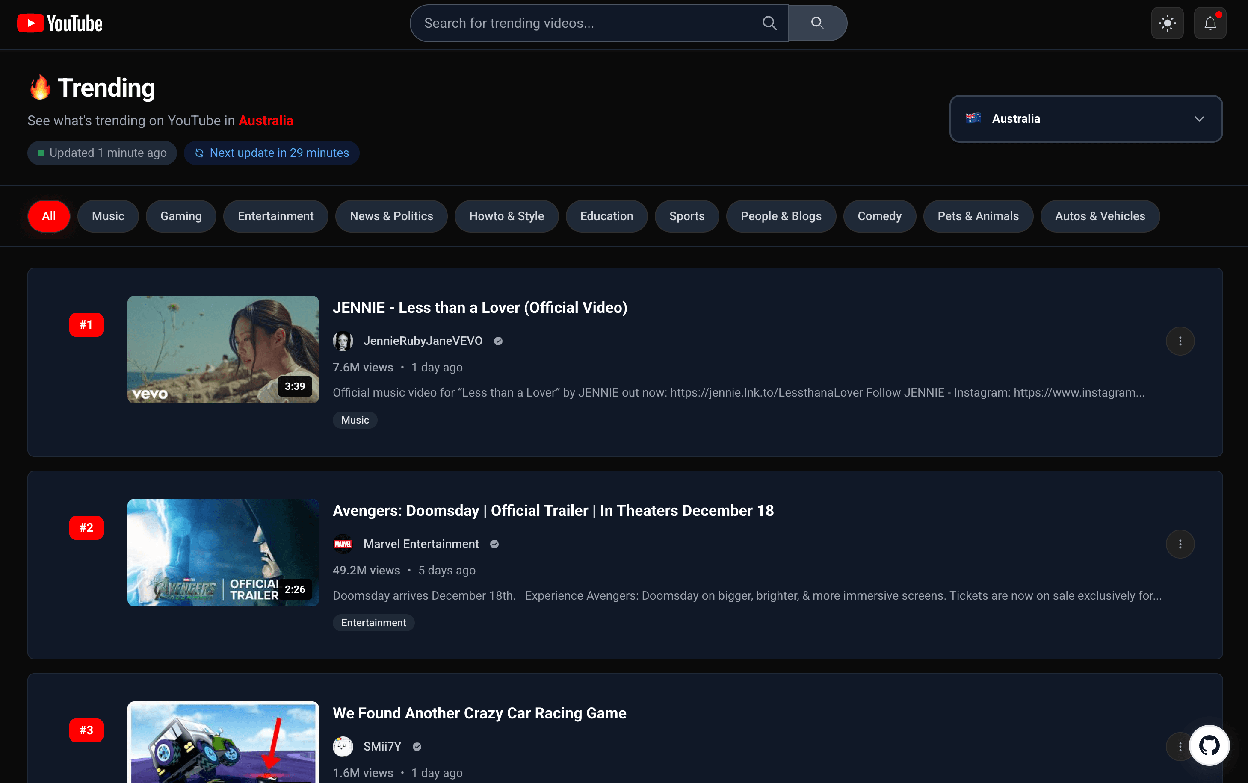
Task: Click the #1 rank badge
Action: pos(86,325)
